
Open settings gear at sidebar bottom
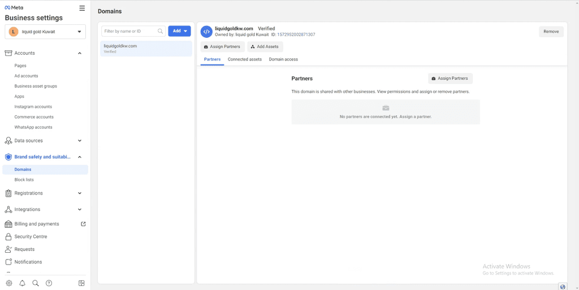click(x=9, y=283)
